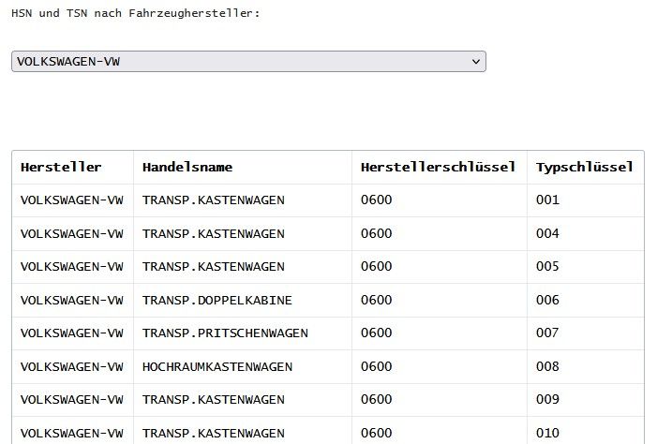
Task: Click the type key 008 cell
Action: 547,366
